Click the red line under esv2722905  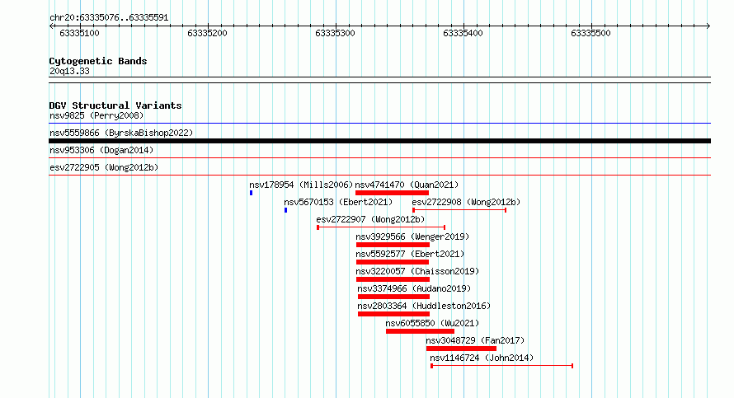click(x=379, y=176)
